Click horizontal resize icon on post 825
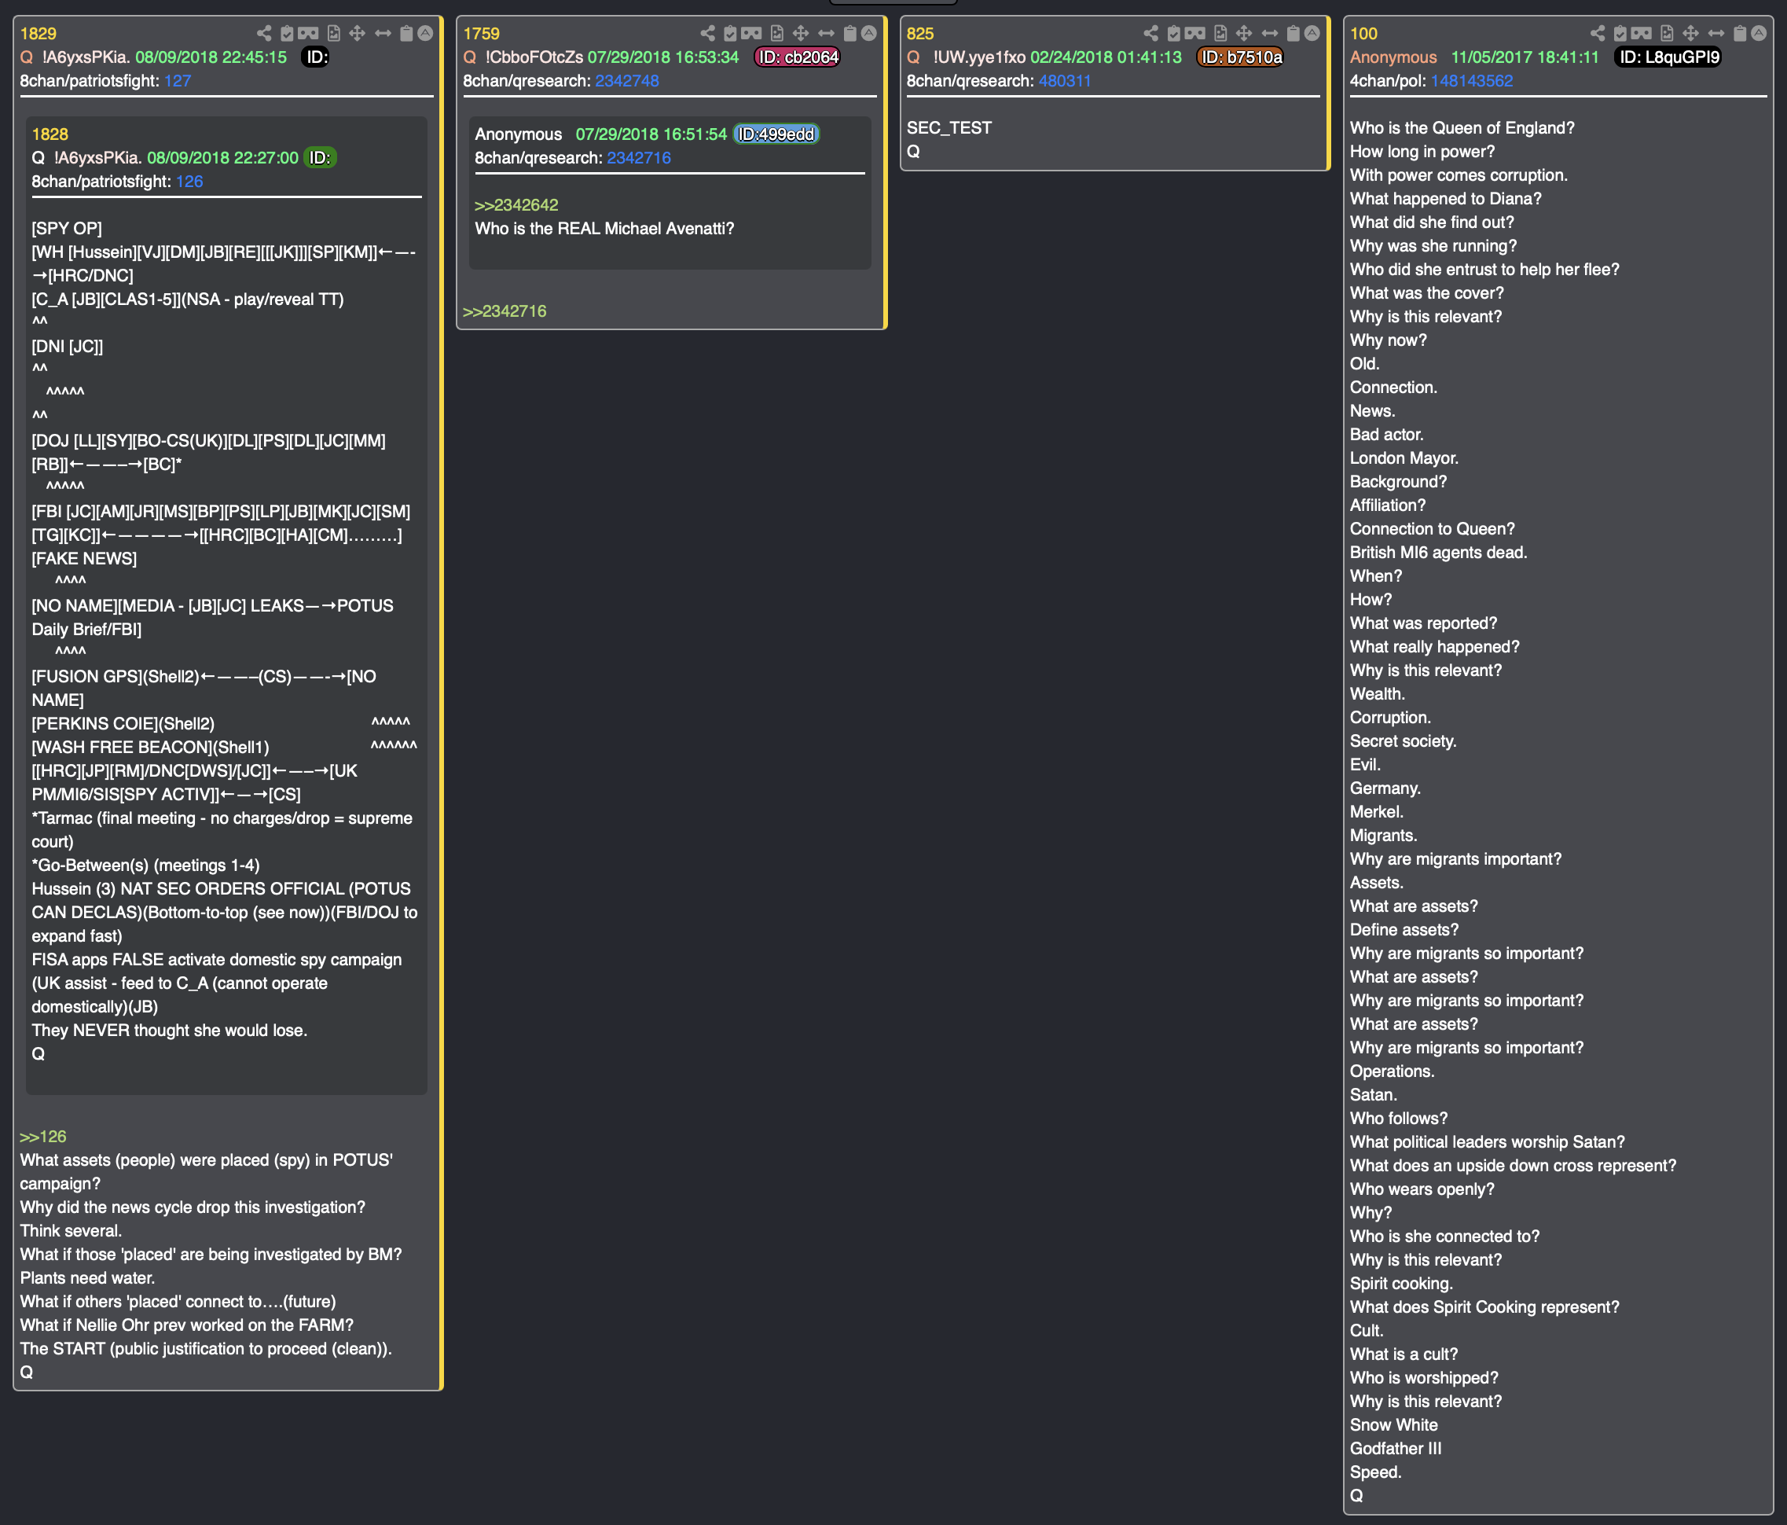The image size is (1787, 1525). (1270, 34)
